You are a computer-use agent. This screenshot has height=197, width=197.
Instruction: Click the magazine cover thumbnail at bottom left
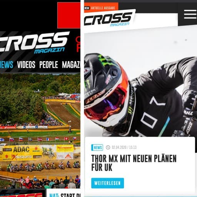click(22, 193)
